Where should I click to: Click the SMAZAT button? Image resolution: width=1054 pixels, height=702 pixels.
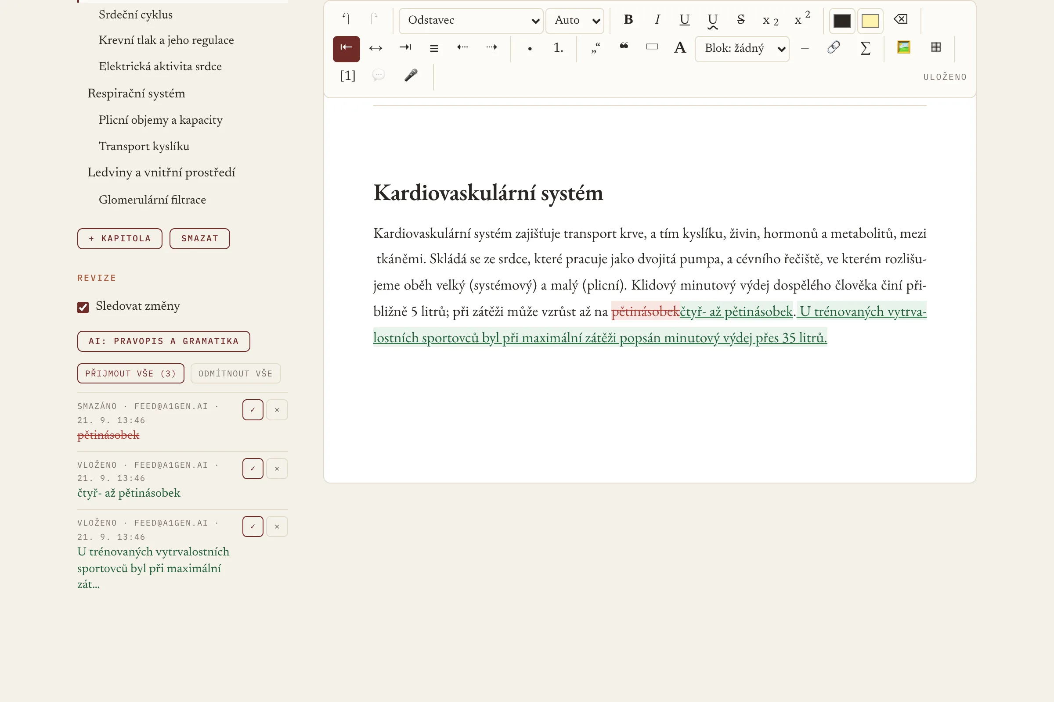coord(200,239)
